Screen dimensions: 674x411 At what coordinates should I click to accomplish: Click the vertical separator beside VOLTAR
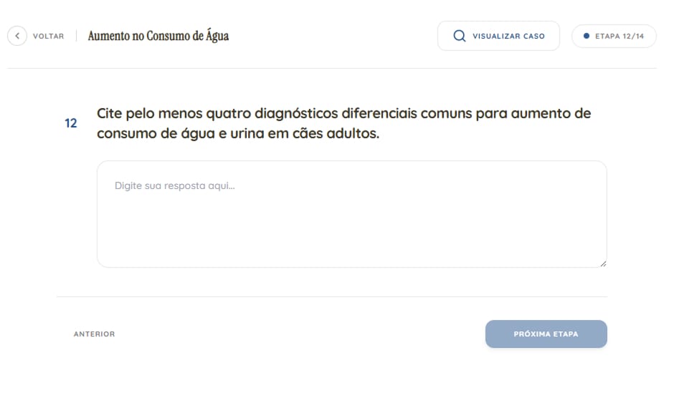[76, 36]
